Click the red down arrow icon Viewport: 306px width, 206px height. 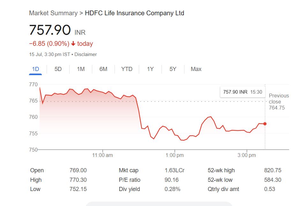point(73,44)
